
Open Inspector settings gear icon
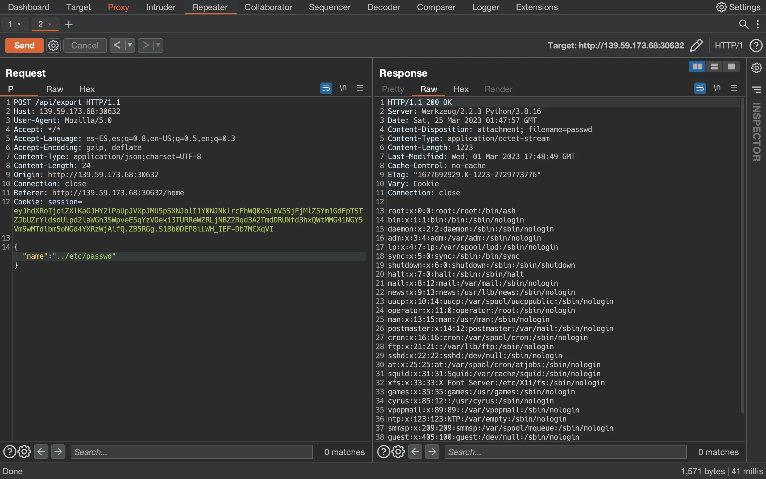click(x=756, y=68)
